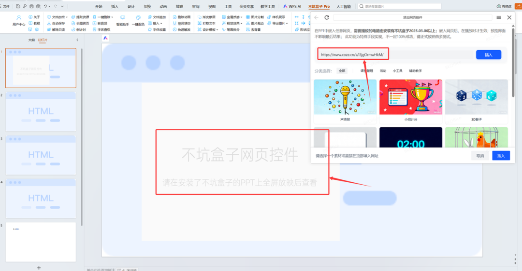
Task: Click 提取资源 extract resources
Action: [80, 17]
